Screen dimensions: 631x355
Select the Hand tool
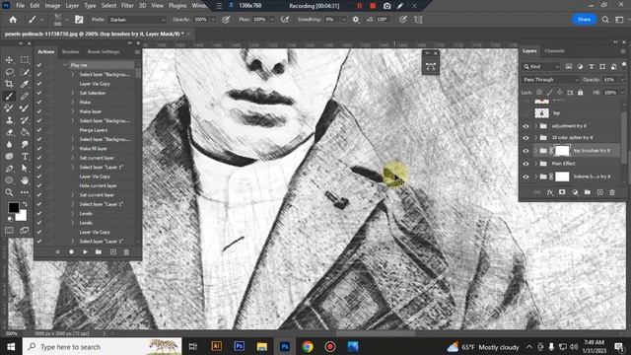click(x=25, y=180)
